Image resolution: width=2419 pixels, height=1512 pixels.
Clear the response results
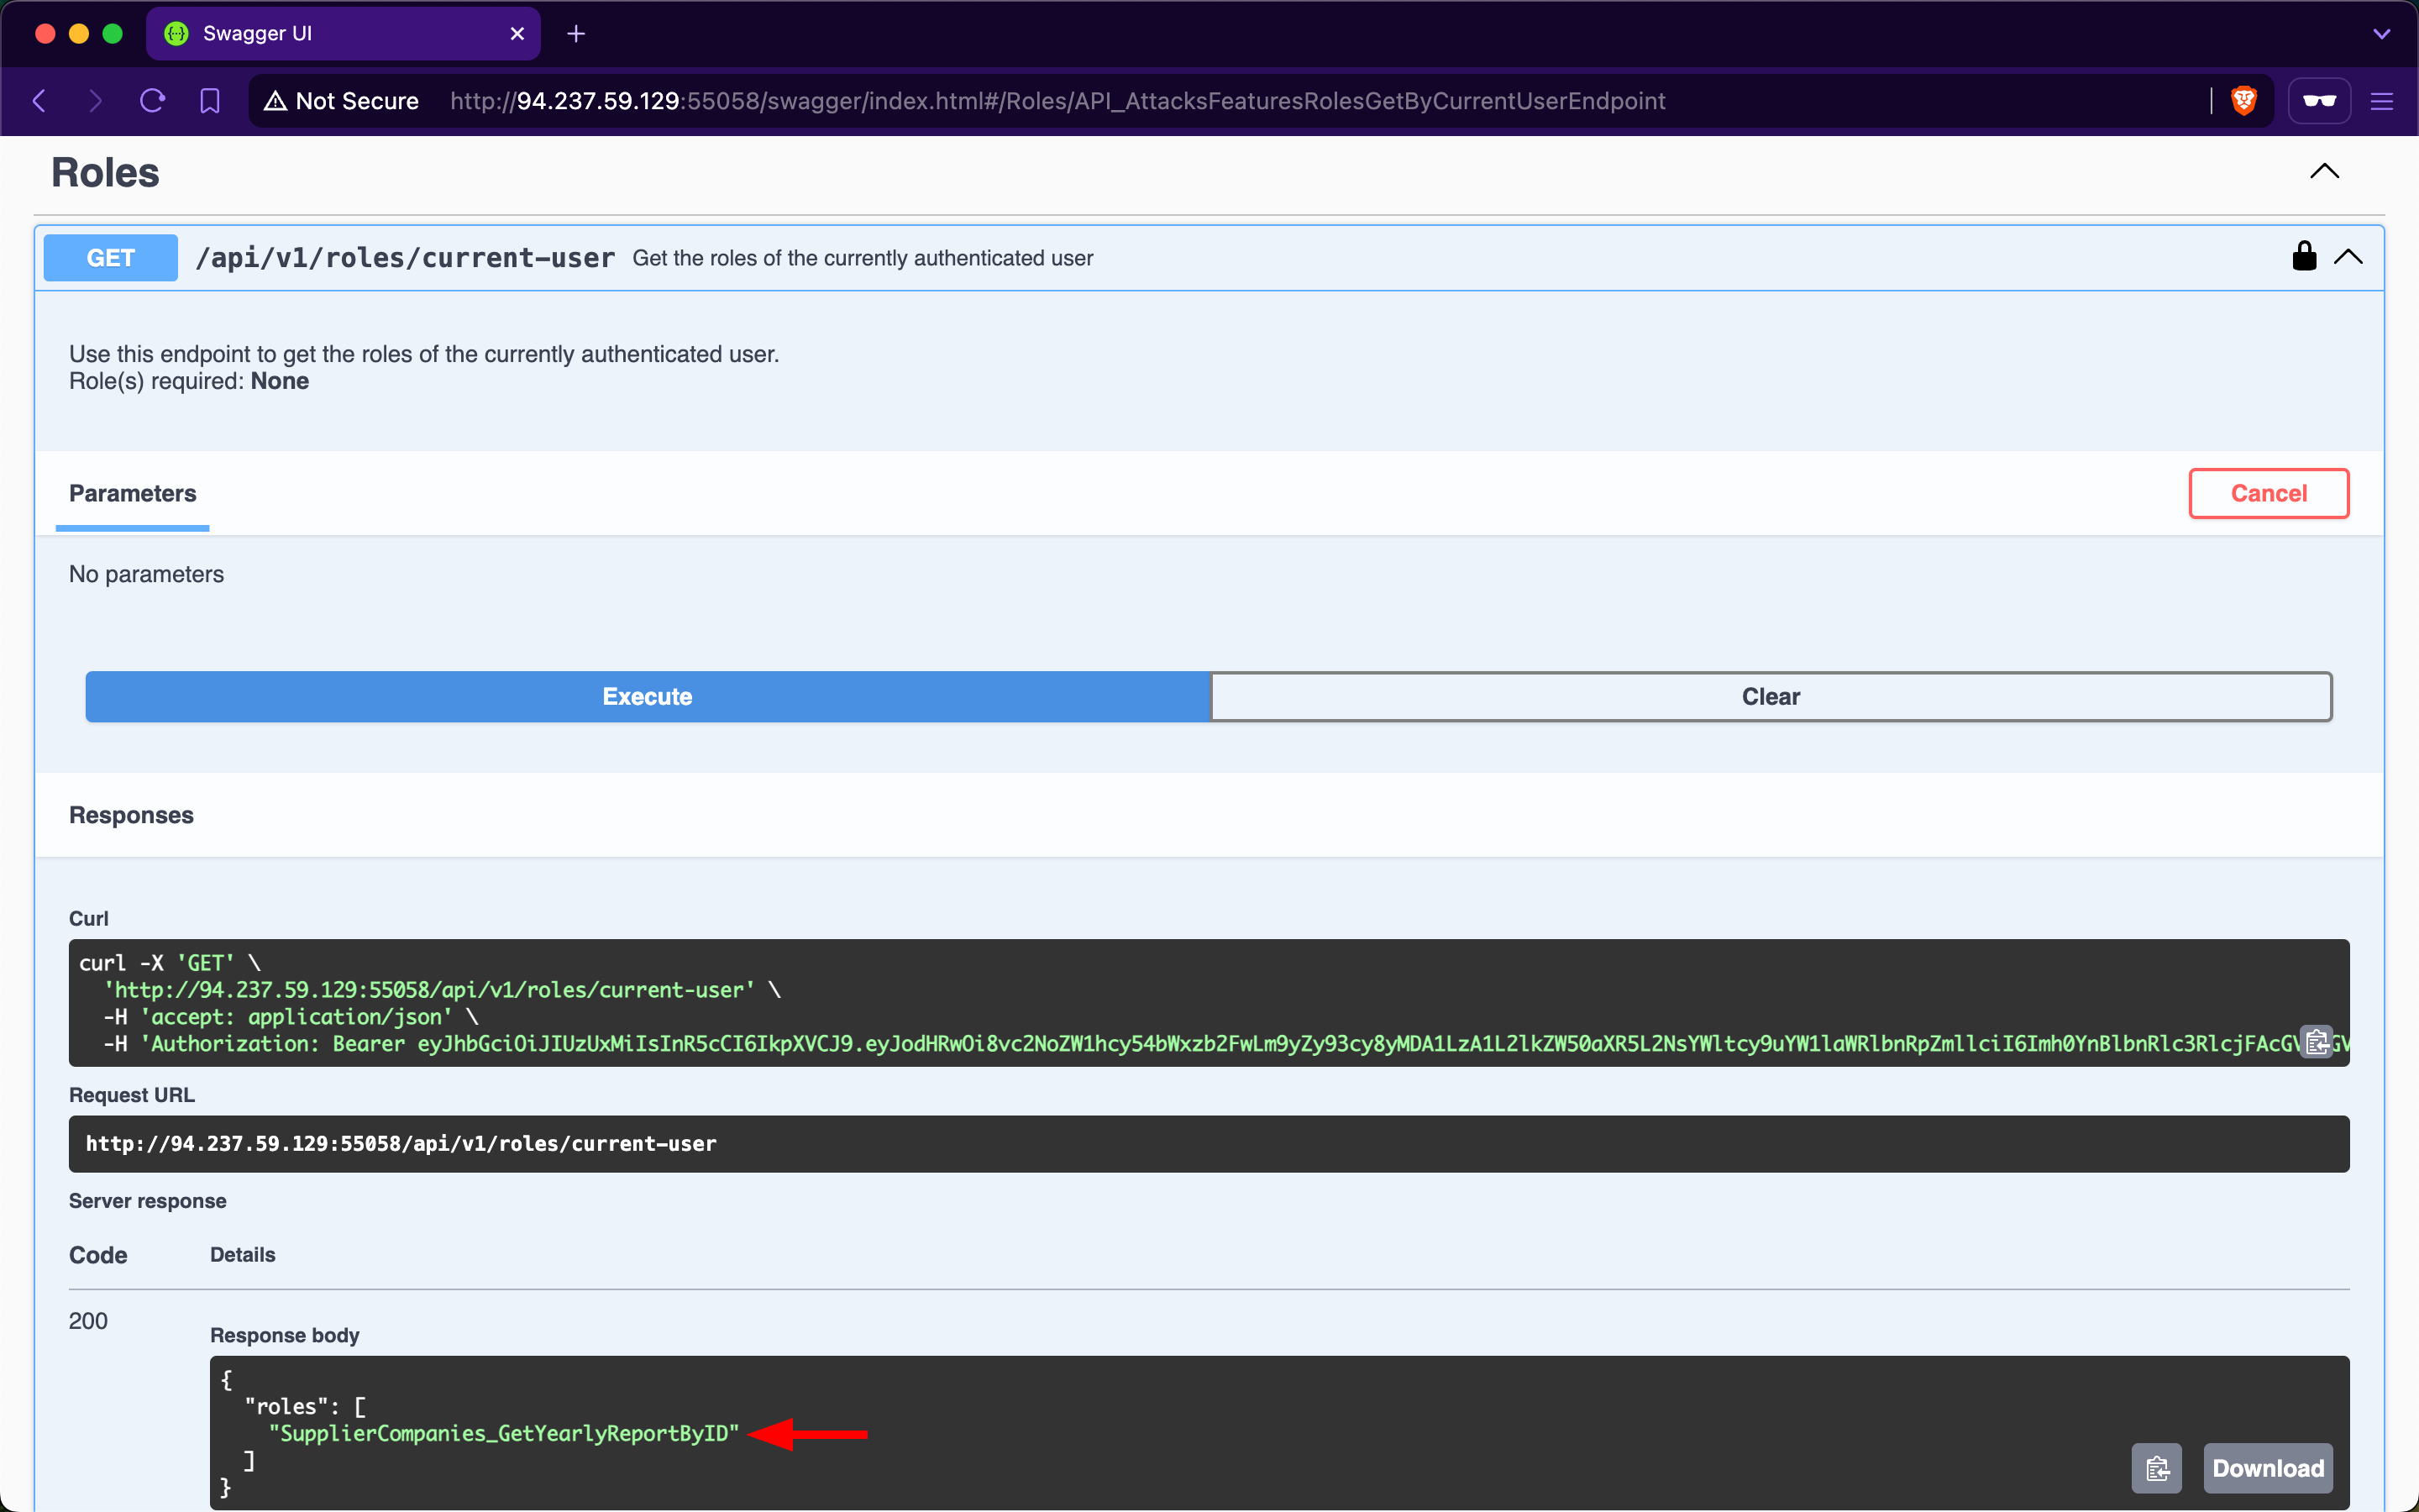pyautogui.click(x=1771, y=697)
